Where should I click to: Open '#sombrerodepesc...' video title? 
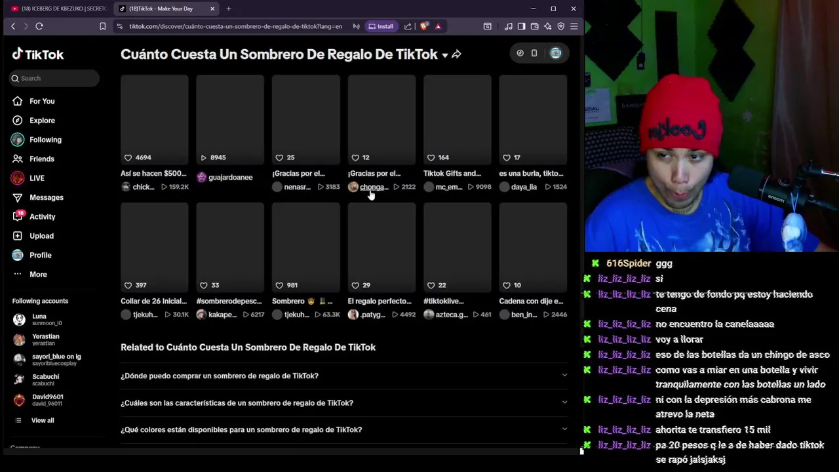point(229,302)
